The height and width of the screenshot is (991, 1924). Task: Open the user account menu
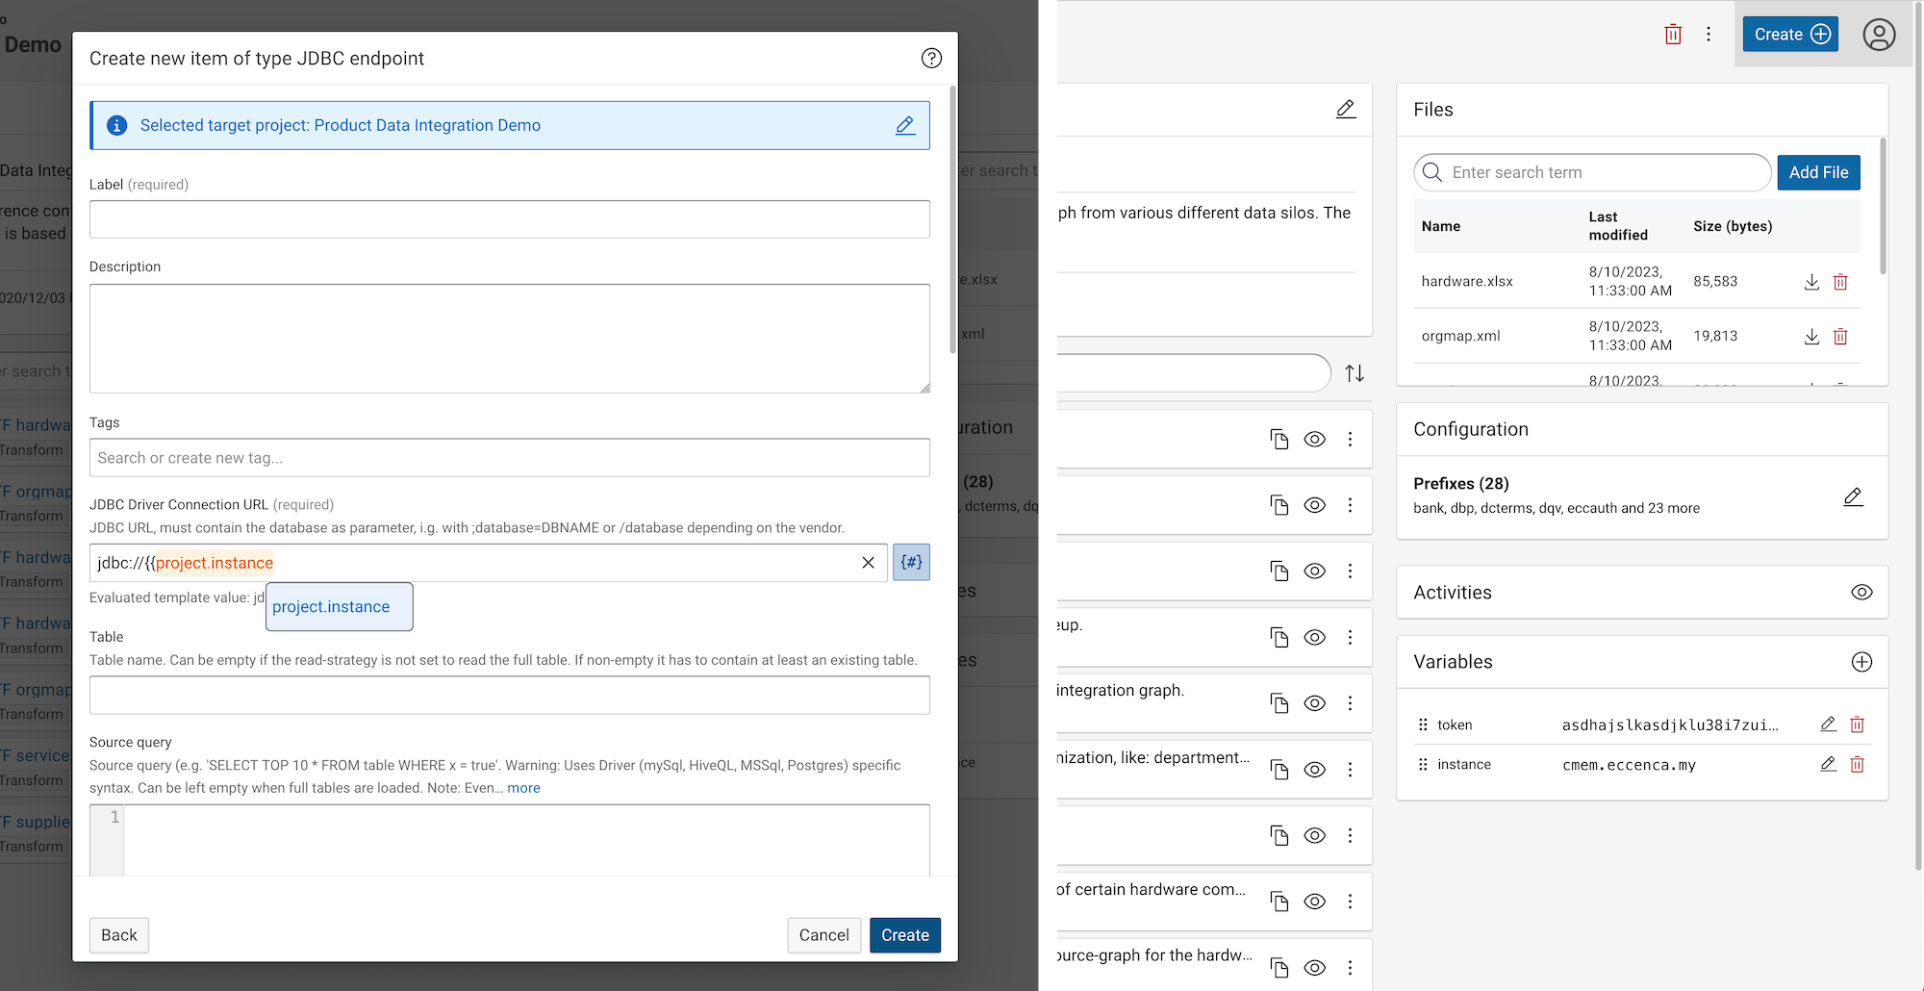click(1879, 35)
